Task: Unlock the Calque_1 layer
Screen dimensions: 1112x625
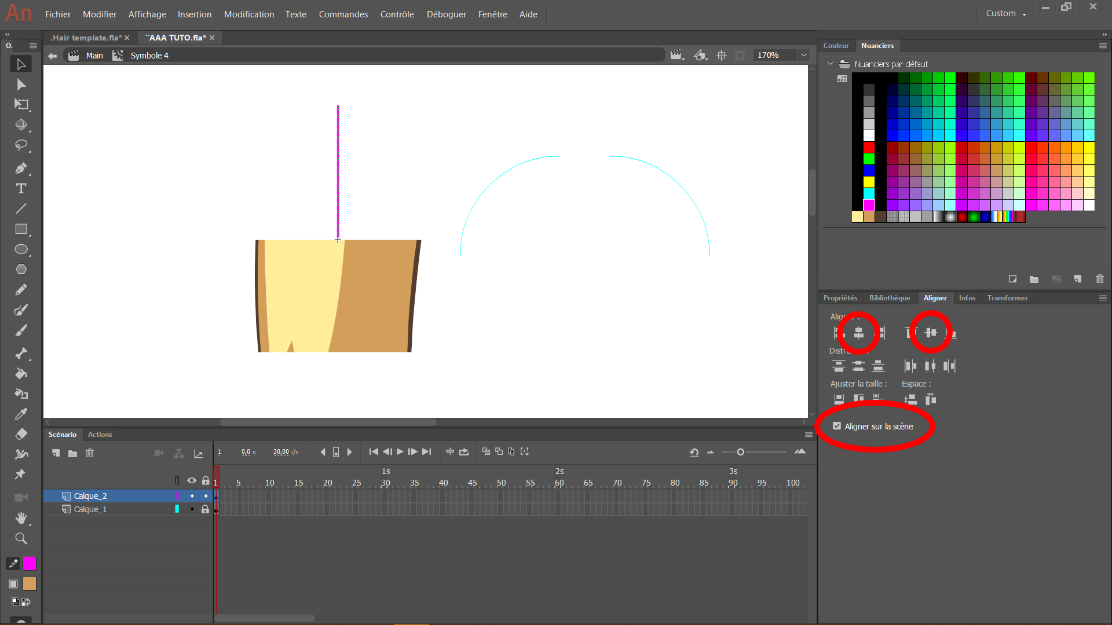Action: (x=205, y=509)
